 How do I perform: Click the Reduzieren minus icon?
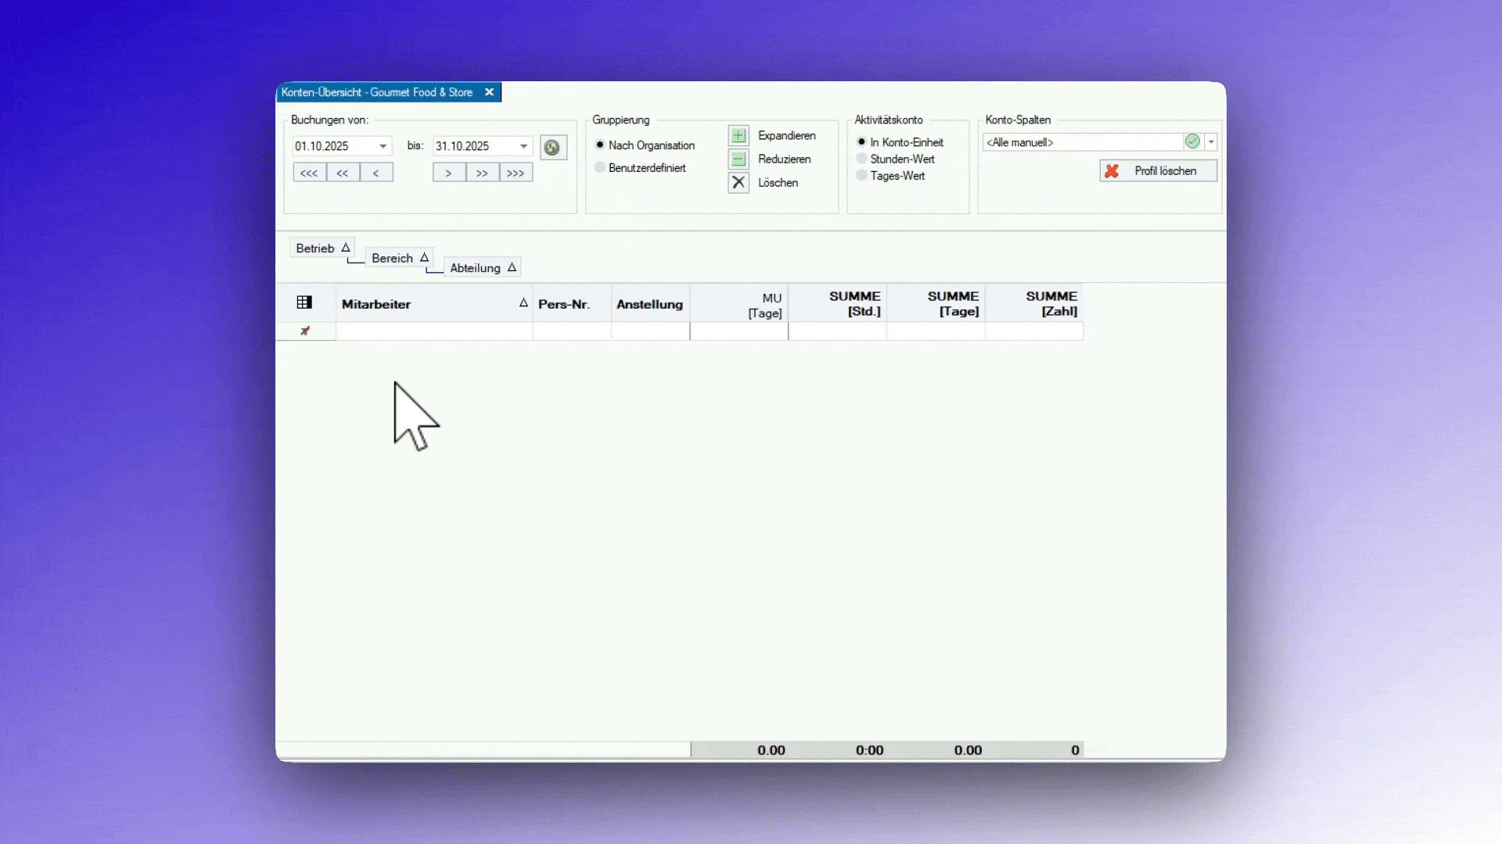tap(738, 159)
